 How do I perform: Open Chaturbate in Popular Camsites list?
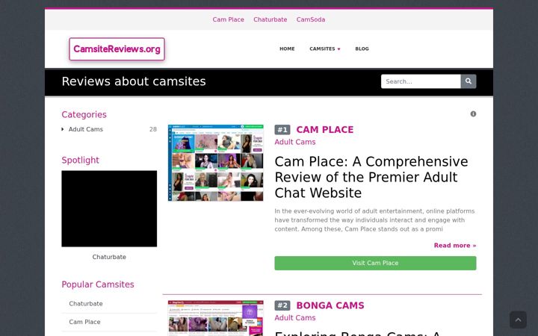click(86, 304)
